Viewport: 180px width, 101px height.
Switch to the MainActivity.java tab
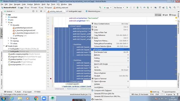click(94, 11)
